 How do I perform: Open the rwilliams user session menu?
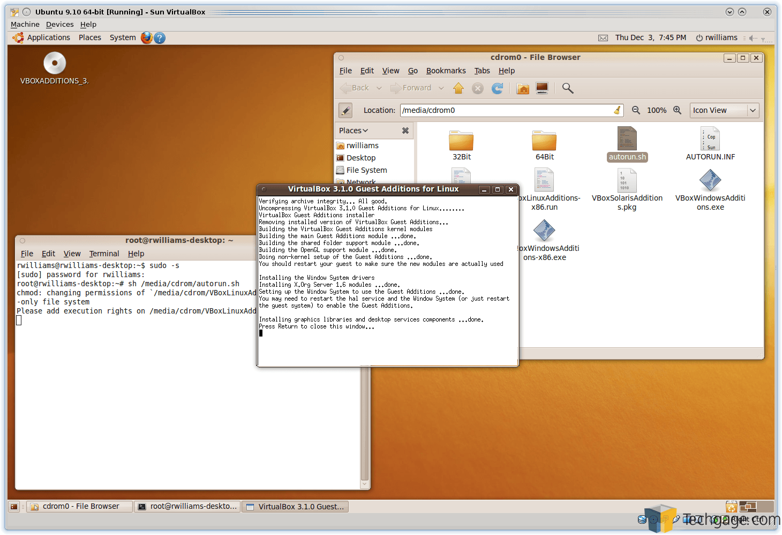(717, 37)
